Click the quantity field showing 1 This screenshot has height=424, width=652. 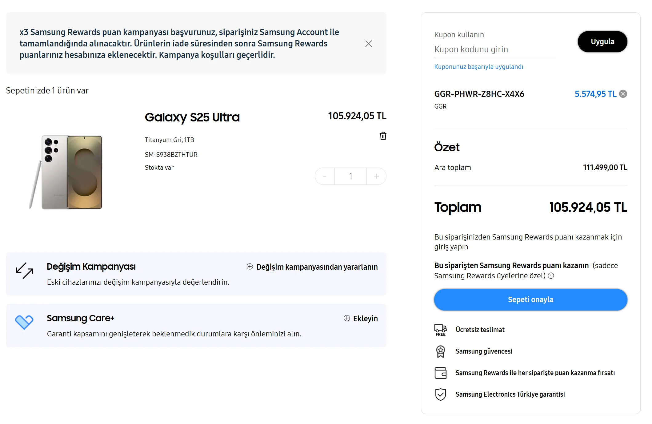coord(350,176)
